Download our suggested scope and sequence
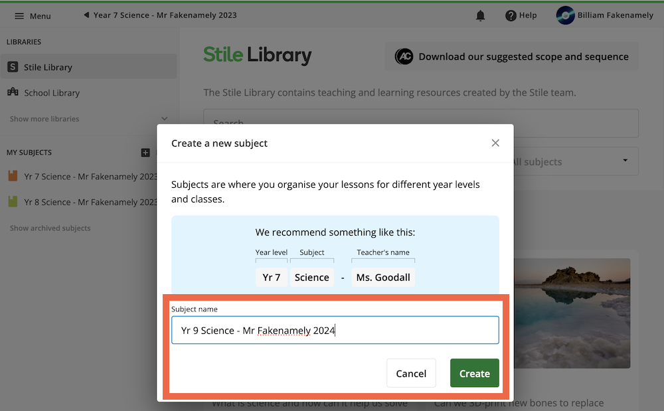 coord(512,56)
